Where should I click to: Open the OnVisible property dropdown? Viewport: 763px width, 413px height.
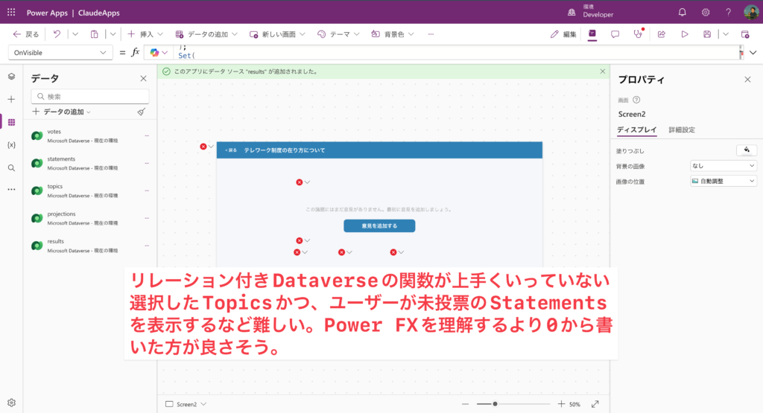point(60,52)
